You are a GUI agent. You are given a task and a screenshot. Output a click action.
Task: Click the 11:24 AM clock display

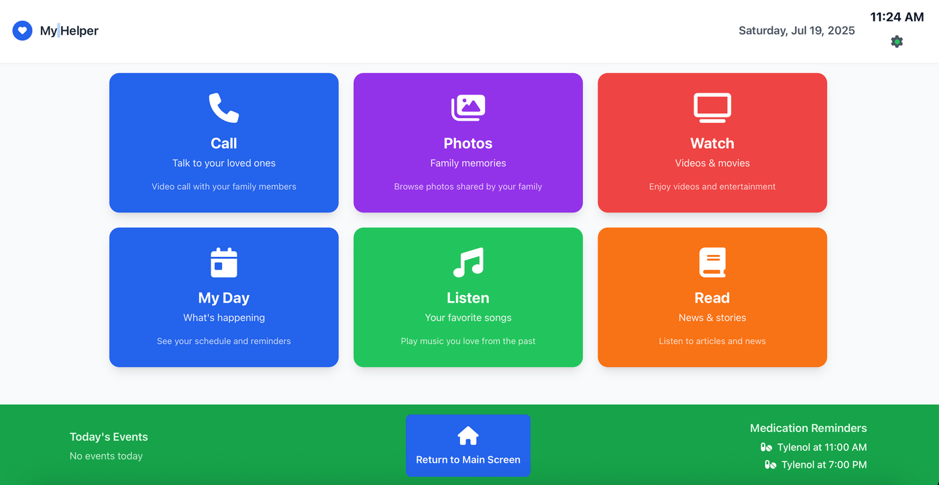(897, 17)
